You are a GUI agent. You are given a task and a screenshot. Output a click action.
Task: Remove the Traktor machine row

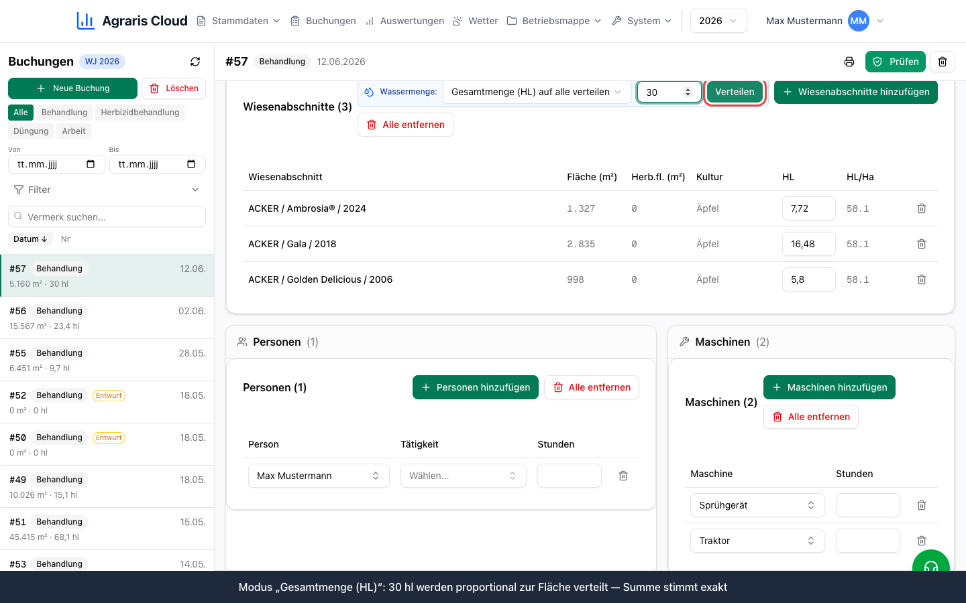922,541
